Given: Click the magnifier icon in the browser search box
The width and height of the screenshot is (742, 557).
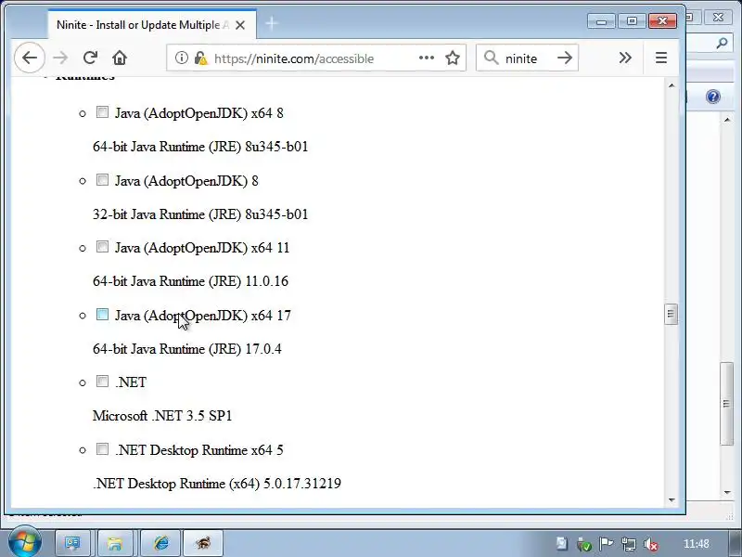Looking at the screenshot, I should pos(492,58).
